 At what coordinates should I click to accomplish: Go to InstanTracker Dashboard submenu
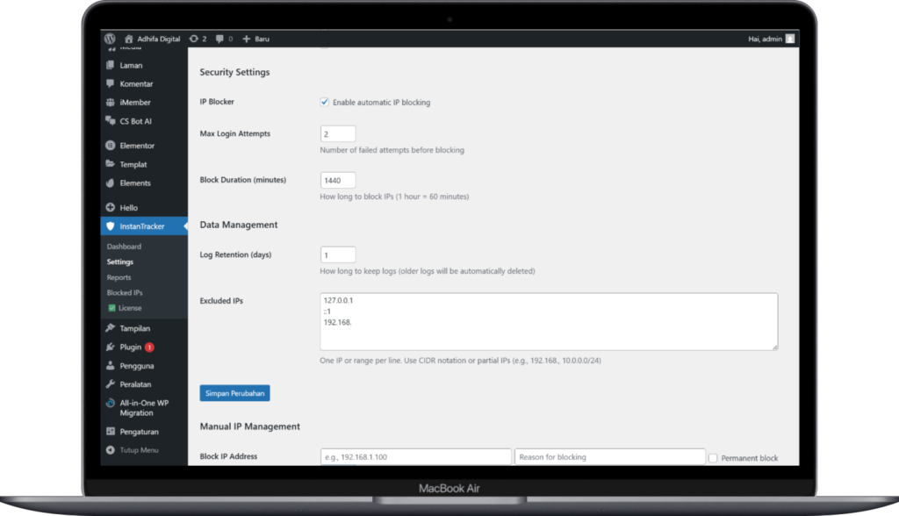124,247
